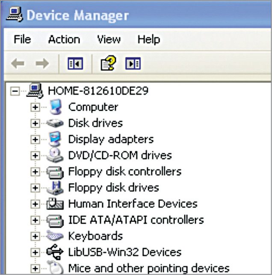
Task: Expand the Floppy disk controllers node
Action: point(35,172)
